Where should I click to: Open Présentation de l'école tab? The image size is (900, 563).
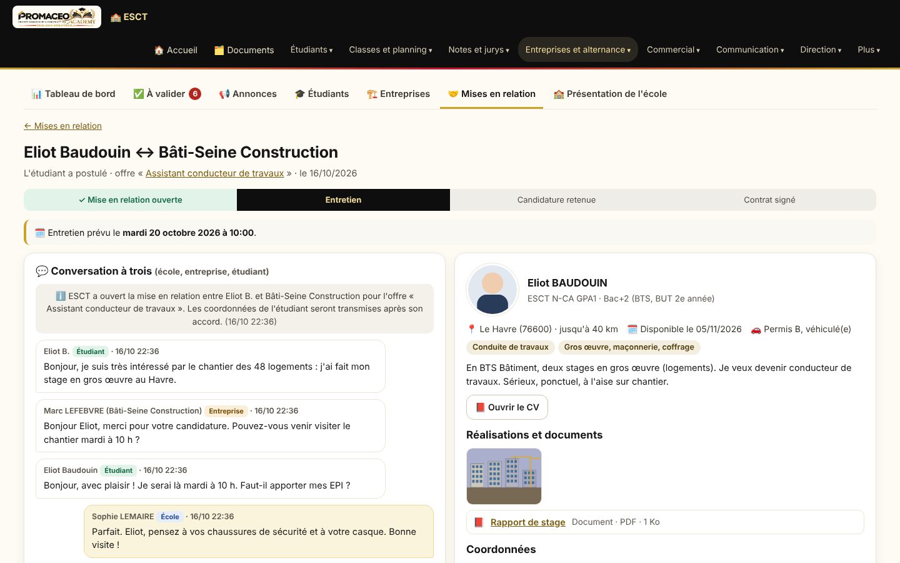click(x=610, y=94)
